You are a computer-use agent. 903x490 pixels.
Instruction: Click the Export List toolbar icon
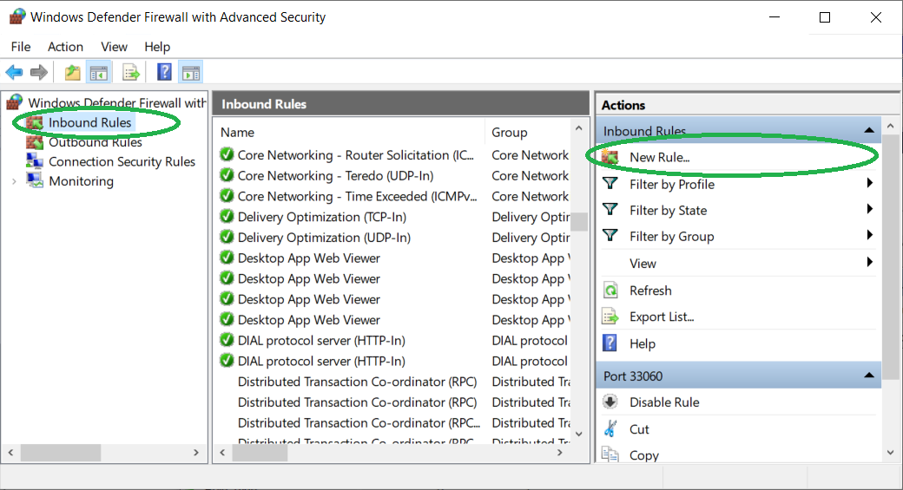coord(131,73)
